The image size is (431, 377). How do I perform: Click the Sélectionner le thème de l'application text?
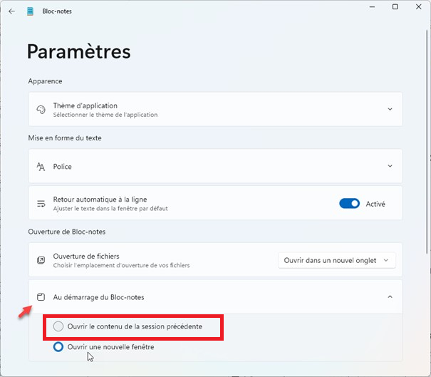(x=105, y=115)
